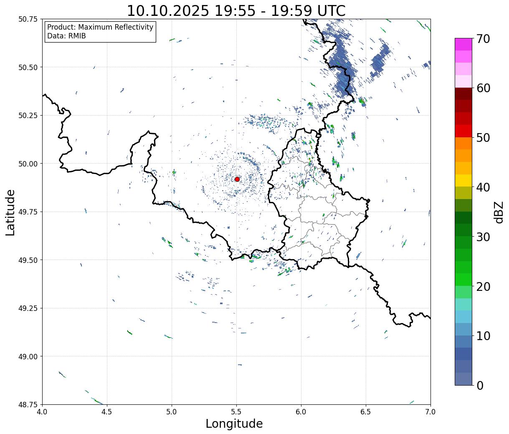This screenshot has width=509, height=434.
Task: Click the latitude tick label '48.75'
Action: [x=28, y=404]
